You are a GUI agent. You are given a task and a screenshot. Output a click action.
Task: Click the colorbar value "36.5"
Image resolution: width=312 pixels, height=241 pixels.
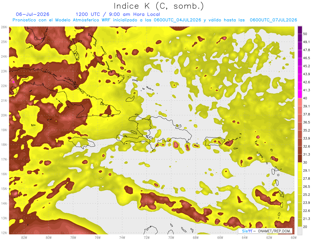click(307, 122)
